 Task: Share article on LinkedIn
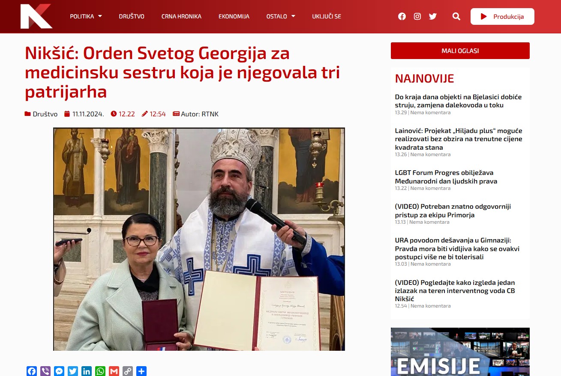pos(87,371)
